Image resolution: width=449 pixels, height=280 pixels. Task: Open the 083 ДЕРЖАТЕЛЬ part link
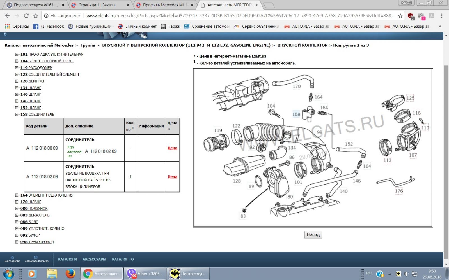(x=35, y=215)
